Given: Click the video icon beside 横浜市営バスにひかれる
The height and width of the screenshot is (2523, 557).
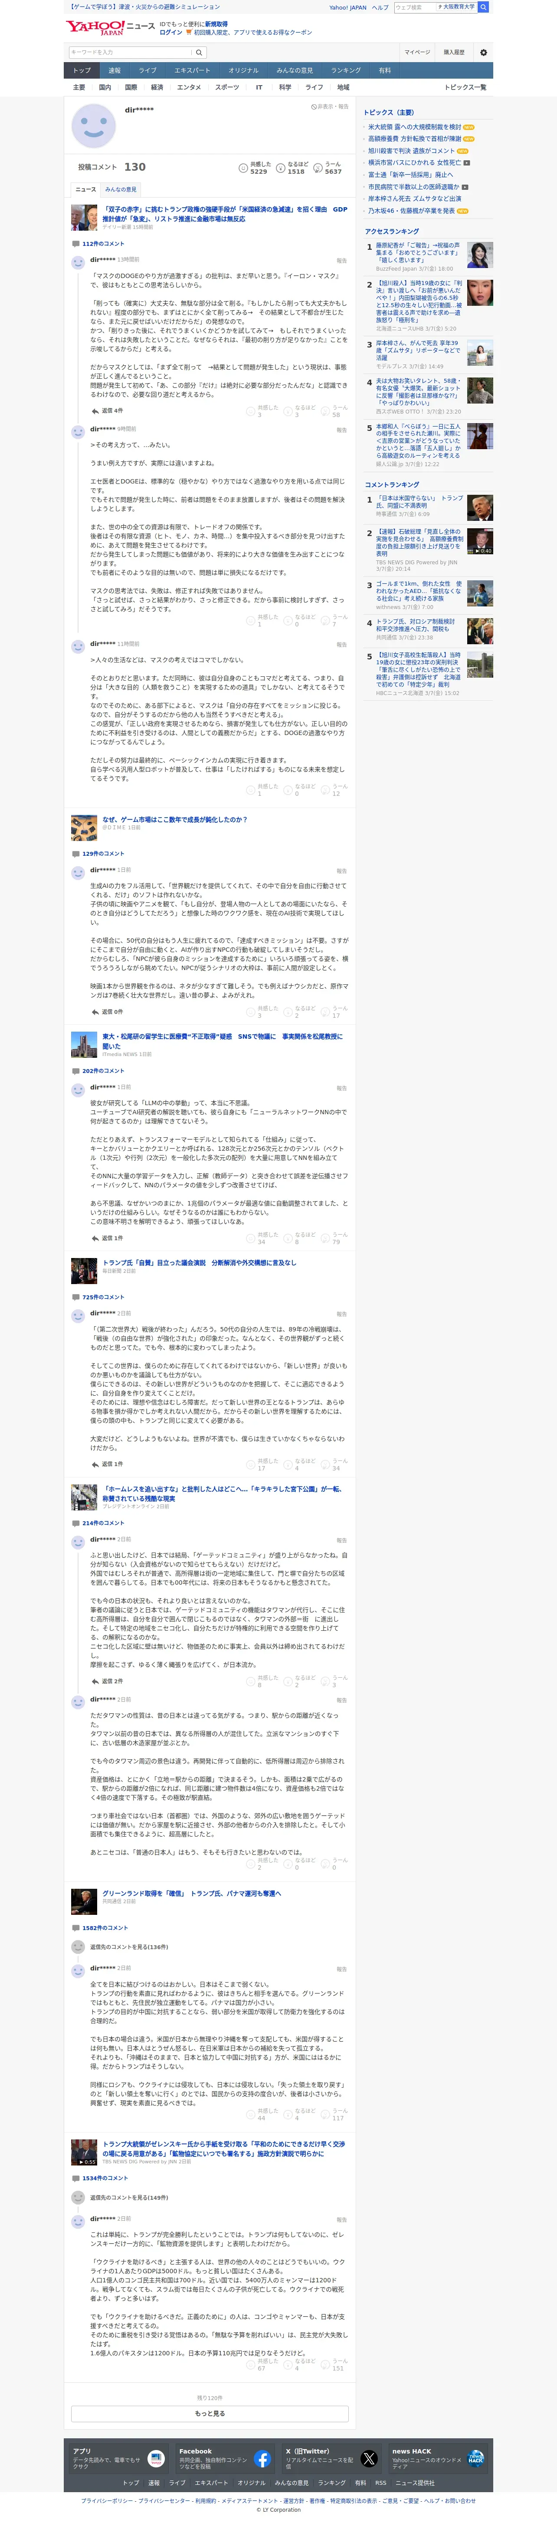Looking at the screenshot, I should [x=467, y=162].
